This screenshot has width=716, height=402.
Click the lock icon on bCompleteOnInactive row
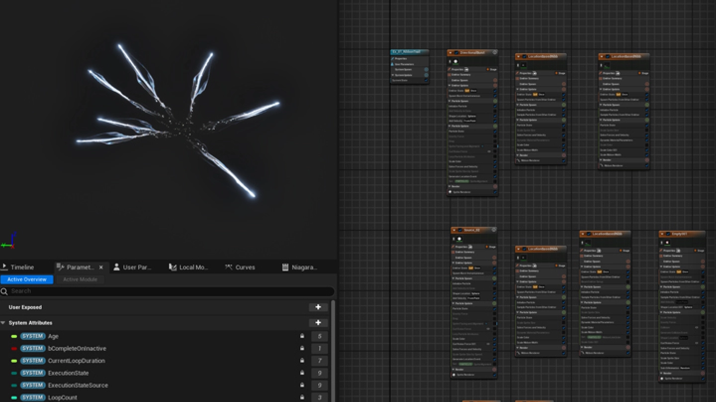[302, 348]
